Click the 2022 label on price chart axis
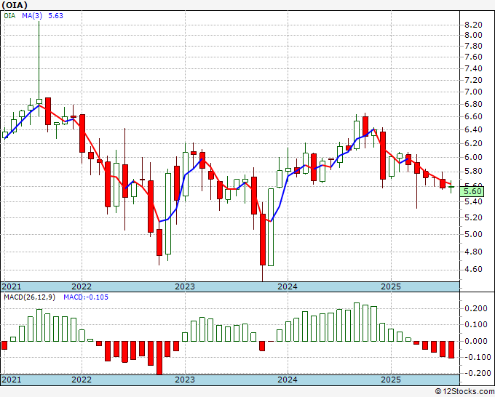This screenshot has width=495, height=397. click(x=82, y=286)
